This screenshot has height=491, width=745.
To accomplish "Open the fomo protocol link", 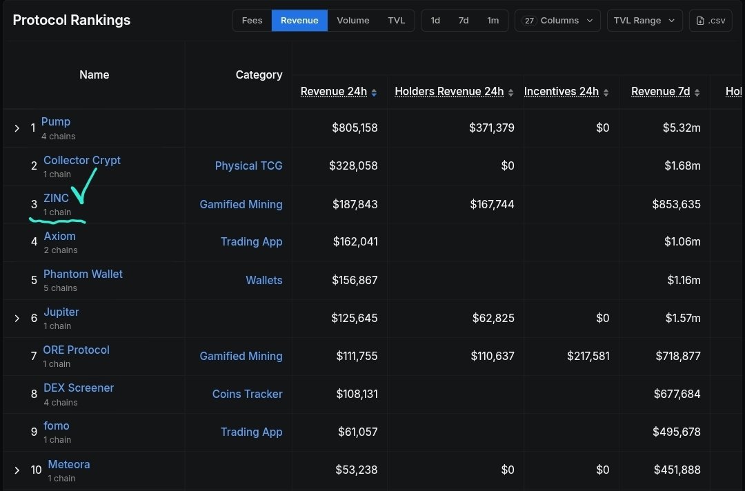I will 56,426.
